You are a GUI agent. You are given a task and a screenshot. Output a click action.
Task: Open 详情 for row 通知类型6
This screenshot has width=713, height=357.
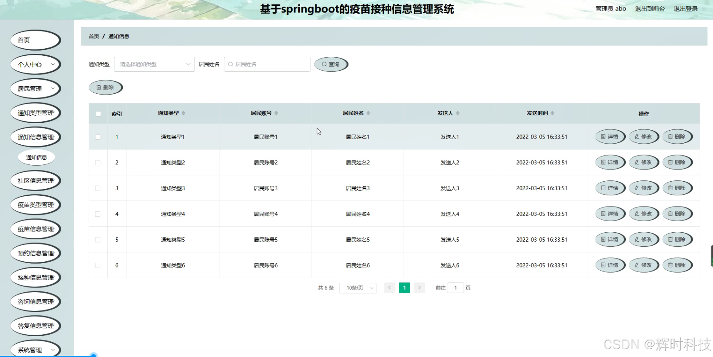click(x=610, y=265)
